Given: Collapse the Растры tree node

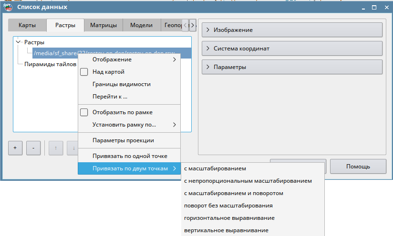Looking at the screenshot, I should 18,42.
